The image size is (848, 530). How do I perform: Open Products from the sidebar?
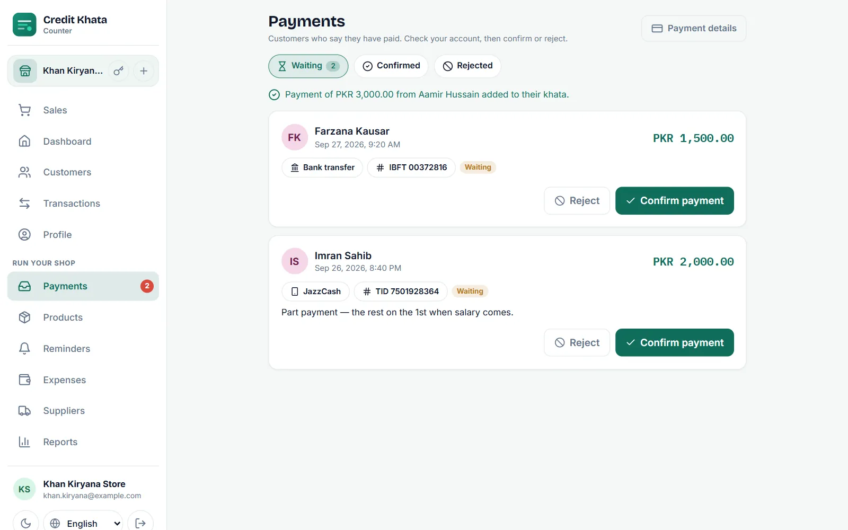click(x=83, y=317)
